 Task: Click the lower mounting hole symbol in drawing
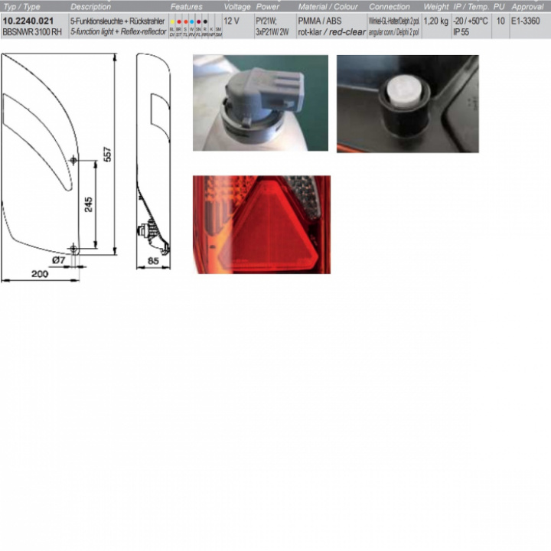click(73, 247)
